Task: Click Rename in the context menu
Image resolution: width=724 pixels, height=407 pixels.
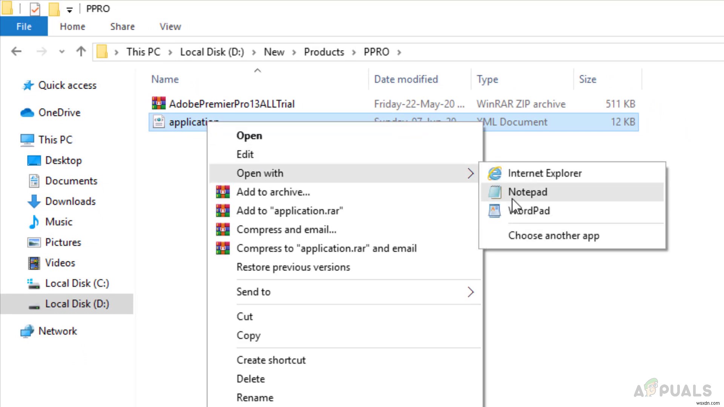Action: click(x=255, y=398)
